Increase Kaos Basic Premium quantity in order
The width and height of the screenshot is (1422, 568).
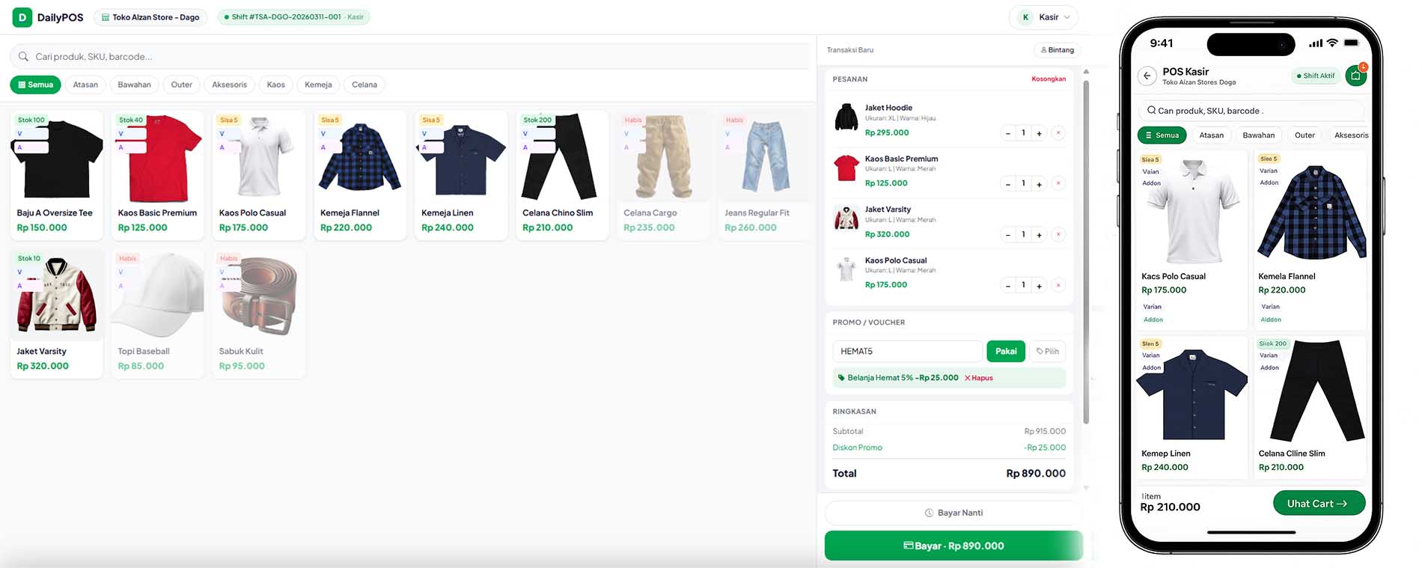pyautogui.click(x=1039, y=183)
